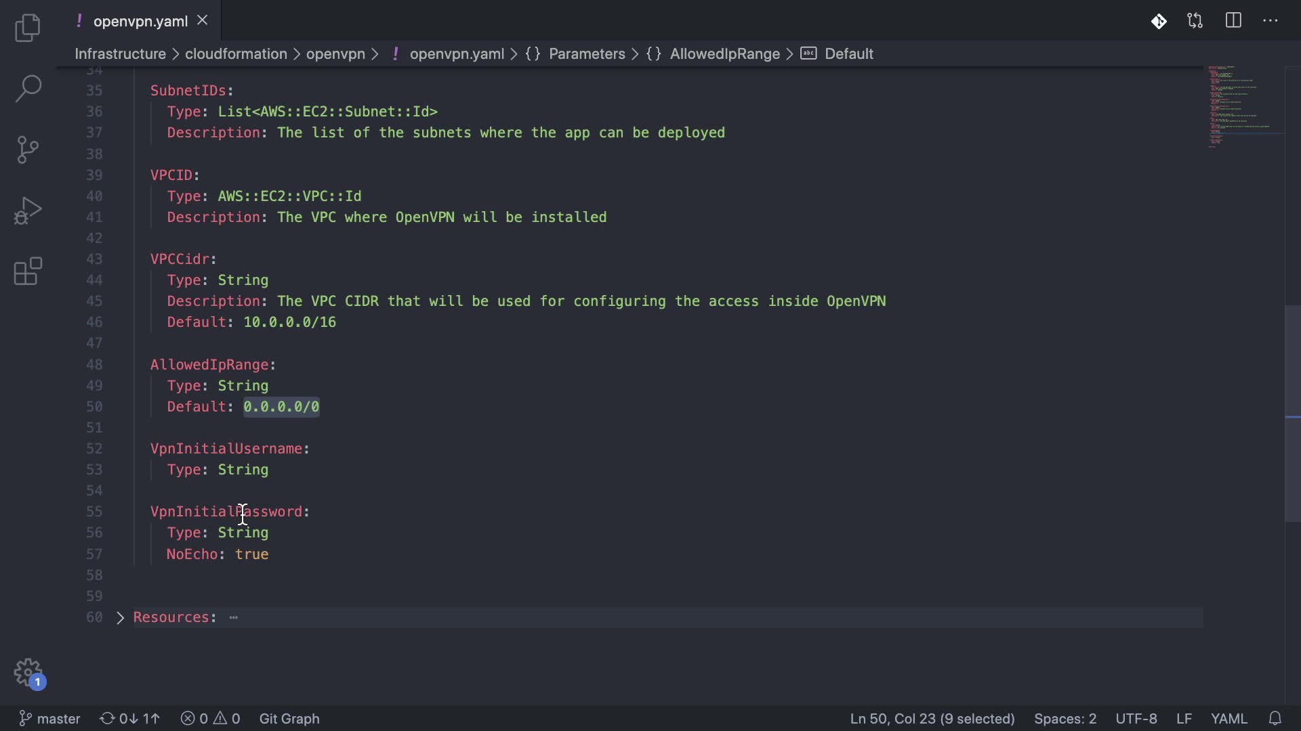Close the openvpn.yaml tab

pos(202,20)
